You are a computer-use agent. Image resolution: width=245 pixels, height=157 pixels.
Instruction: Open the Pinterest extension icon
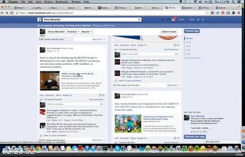coord(223,13)
